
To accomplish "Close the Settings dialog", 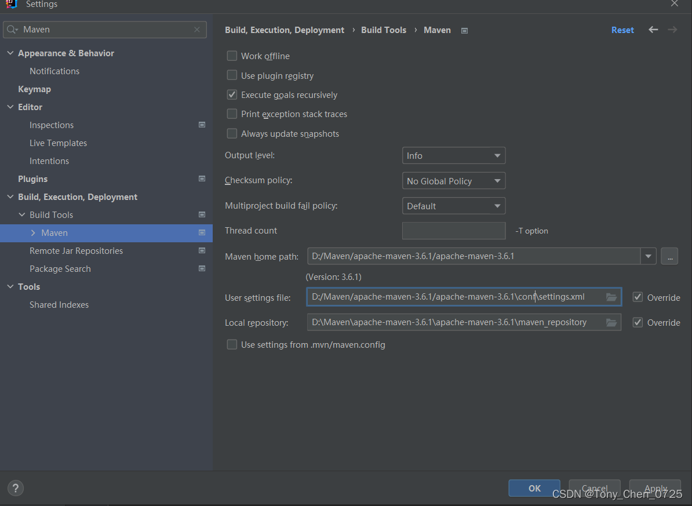I will click(x=675, y=4).
